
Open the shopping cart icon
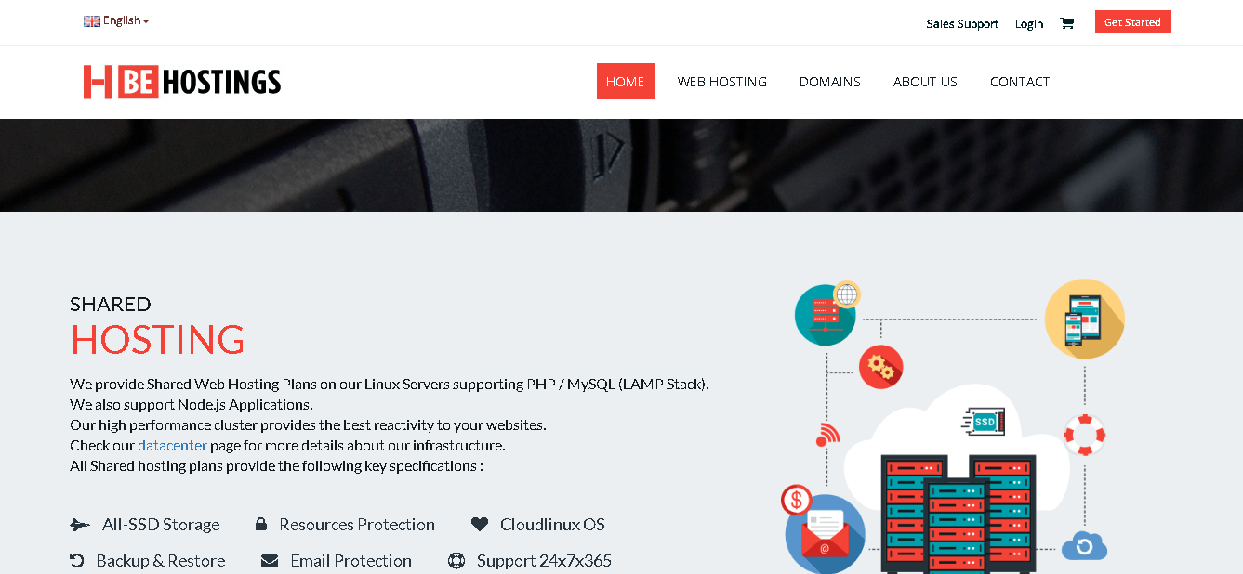1066,23
